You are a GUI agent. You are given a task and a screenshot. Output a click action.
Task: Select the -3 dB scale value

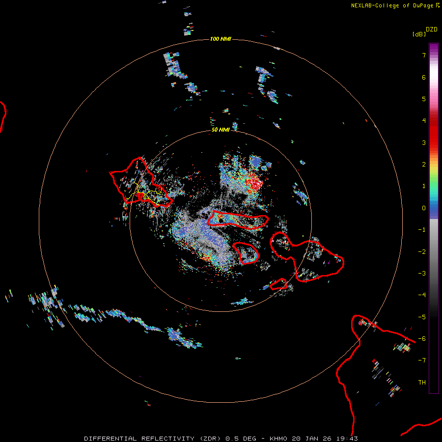pos(422,274)
